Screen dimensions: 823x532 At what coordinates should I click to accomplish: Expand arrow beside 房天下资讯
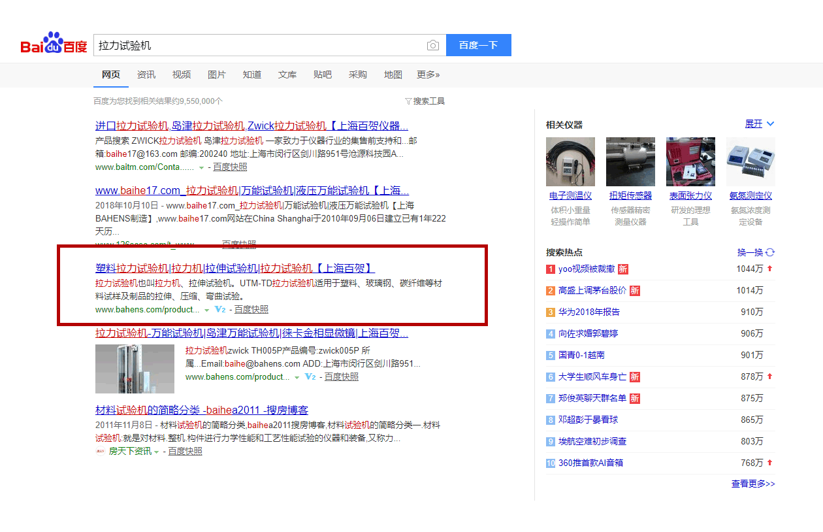156,452
